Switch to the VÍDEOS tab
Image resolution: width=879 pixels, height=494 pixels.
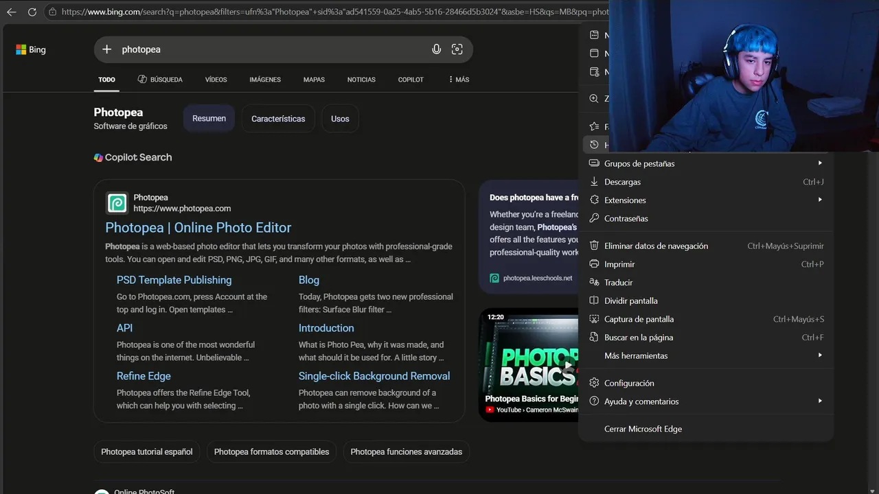(216, 80)
